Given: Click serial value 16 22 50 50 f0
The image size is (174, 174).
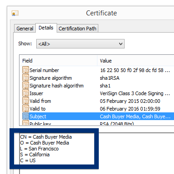Looking at the screenshot, I should coord(135,70).
